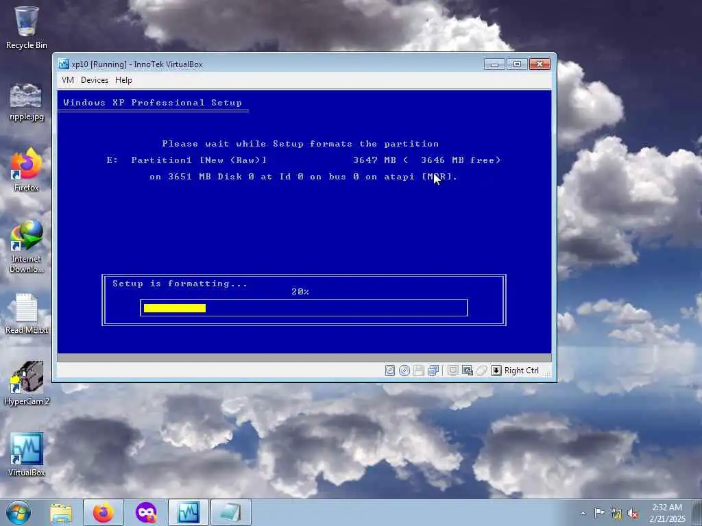
Task: Click the purple mask app taskbar icon
Action: [x=146, y=512]
